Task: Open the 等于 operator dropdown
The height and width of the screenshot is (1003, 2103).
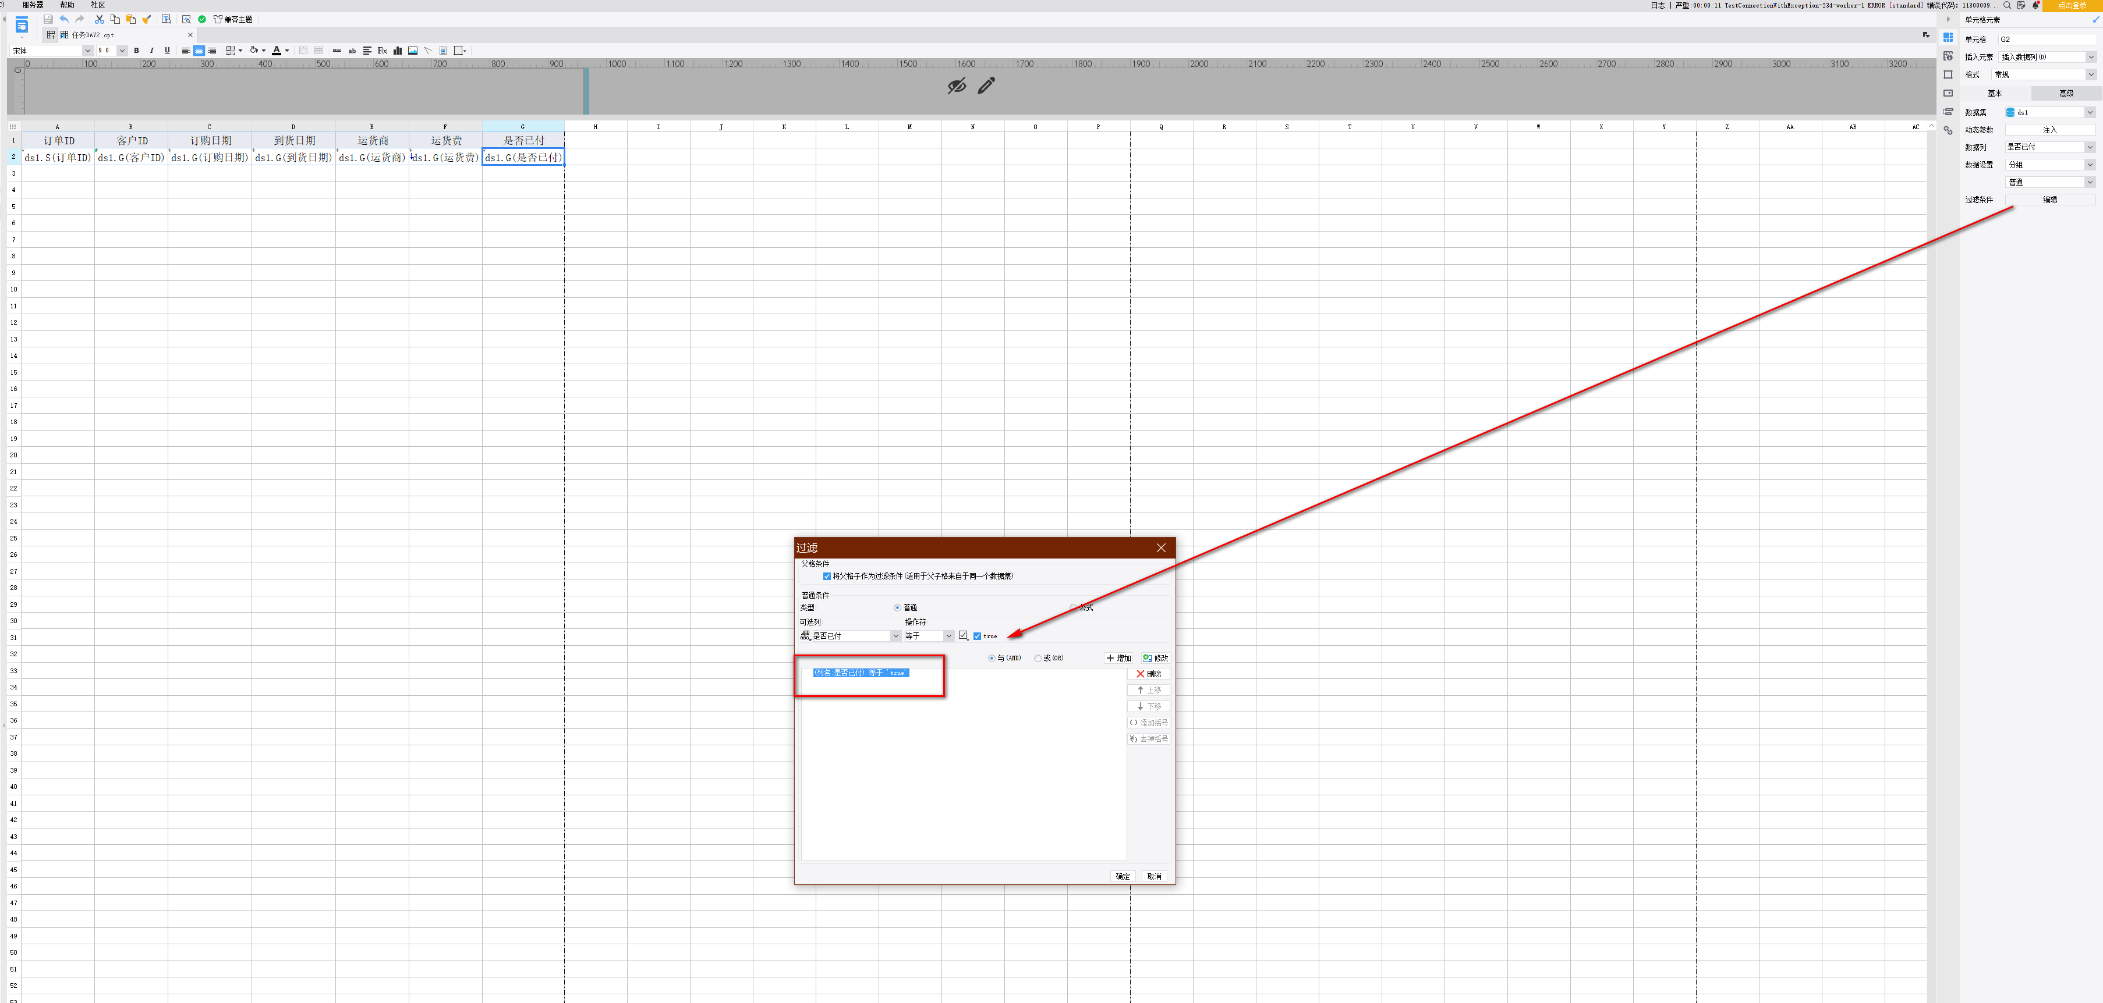Action: (x=948, y=636)
